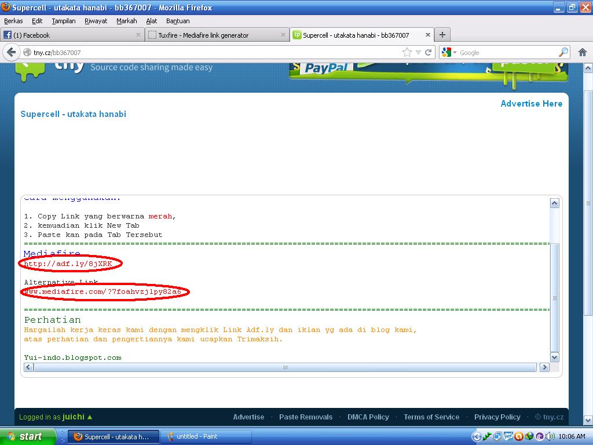
Task: Click the mediafire.com alternative link text
Action: pos(103,292)
